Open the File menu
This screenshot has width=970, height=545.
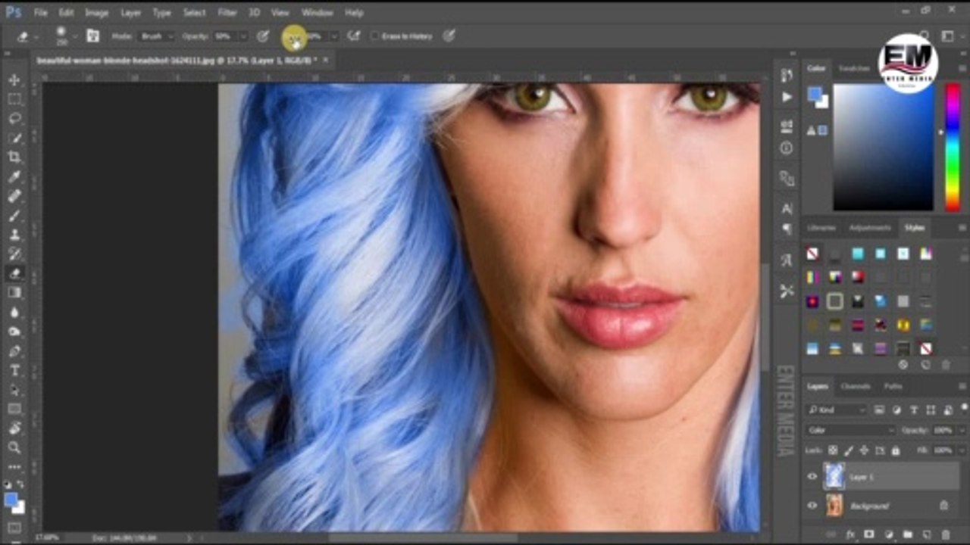[40, 13]
